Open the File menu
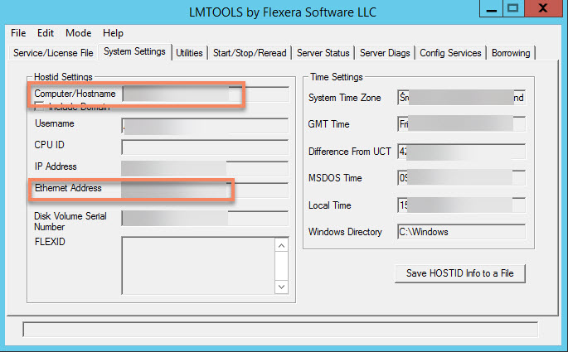Viewport: 568px width, 352px height. pyautogui.click(x=18, y=33)
